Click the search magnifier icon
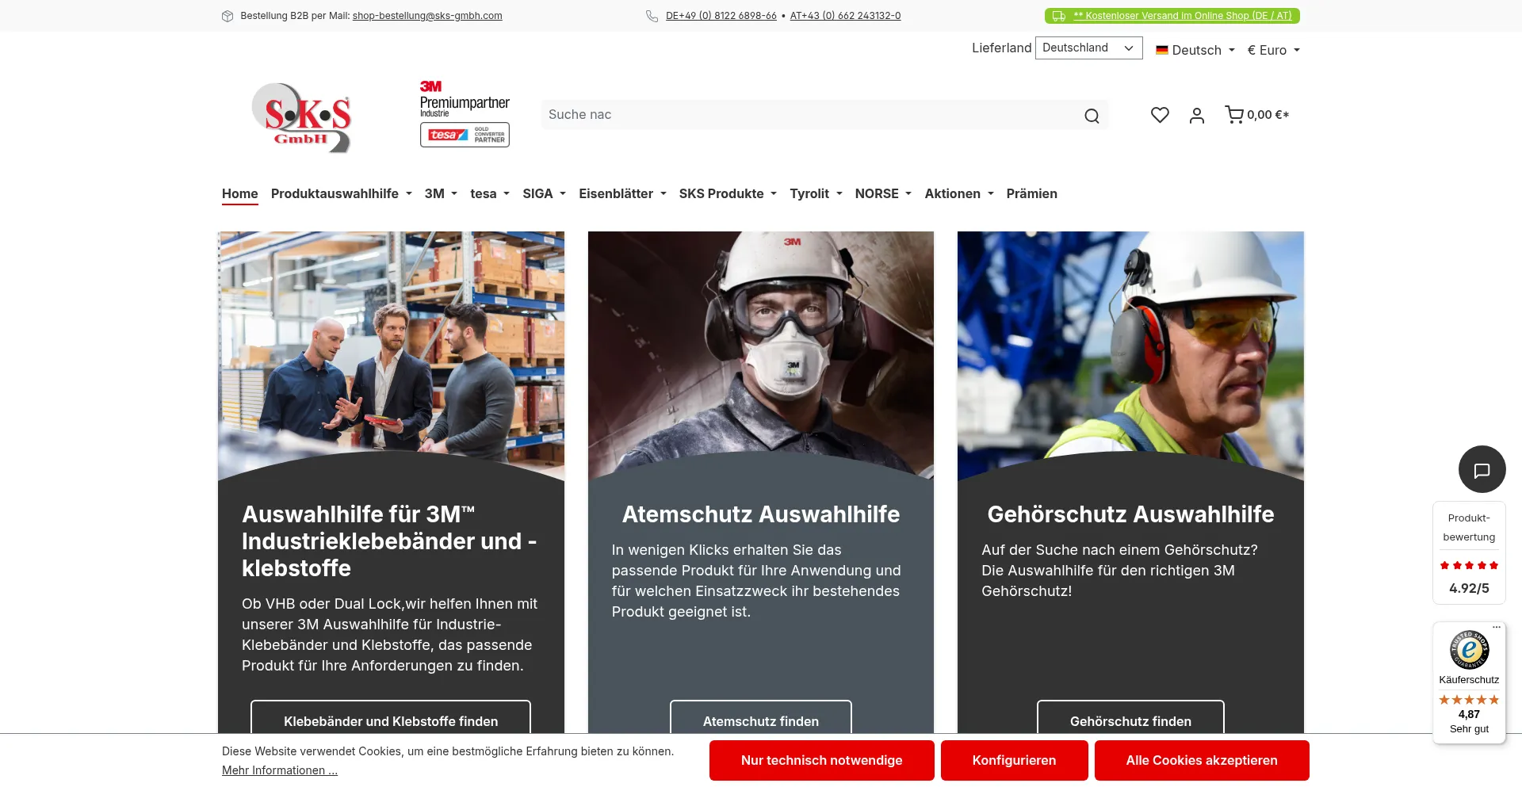1522x787 pixels. 1092,116
